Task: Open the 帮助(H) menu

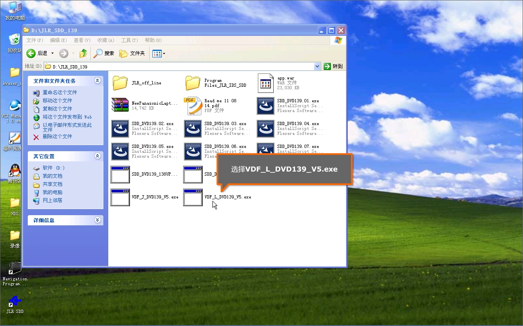Action: click(153, 40)
